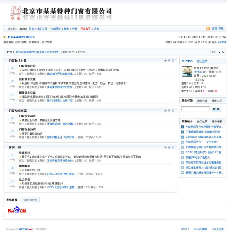Click the announcement next arrow
Screen dimensions: 227x233
pos(223,52)
